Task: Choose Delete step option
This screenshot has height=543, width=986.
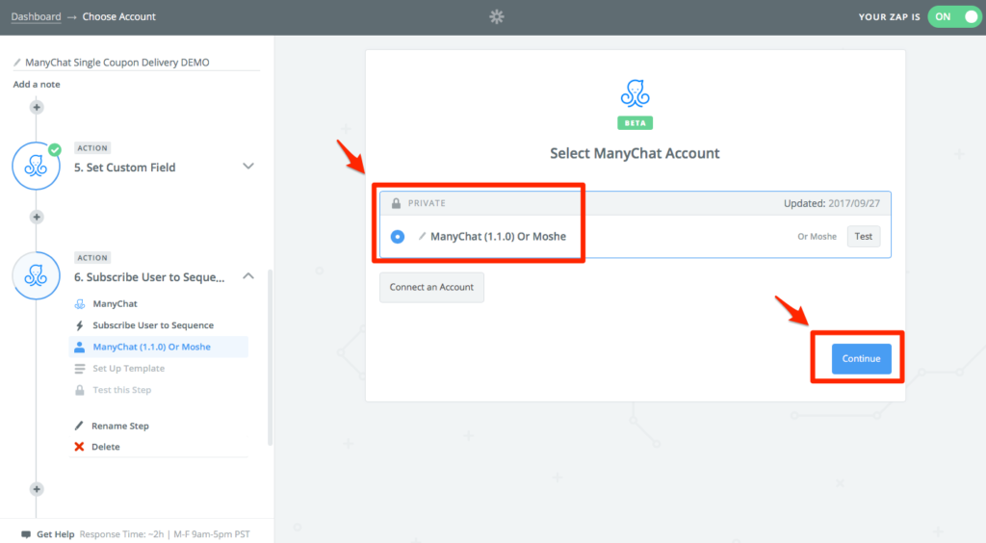Action: coord(106,447)
